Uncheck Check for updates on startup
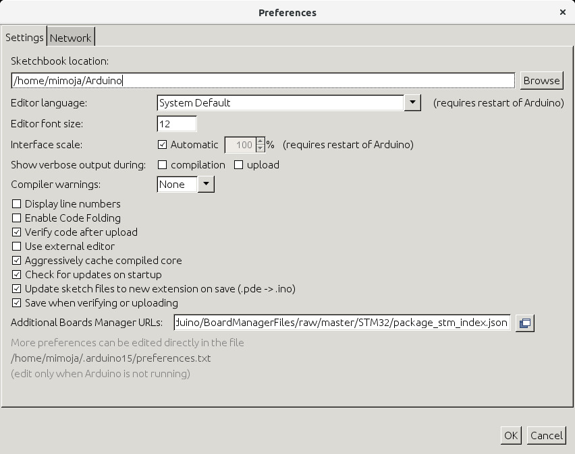This screenshot has width=575, height=454. coord(17,275)
